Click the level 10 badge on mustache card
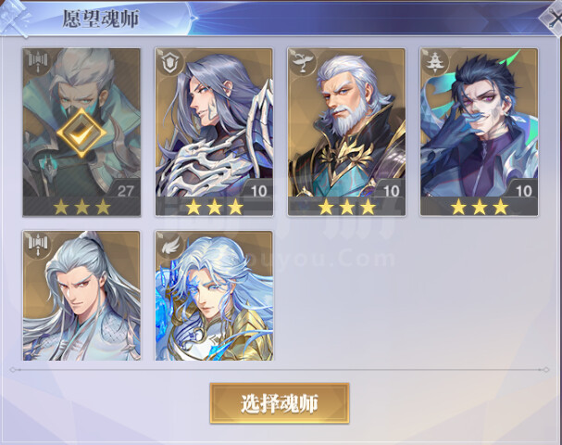 click(x=523, y=191)
